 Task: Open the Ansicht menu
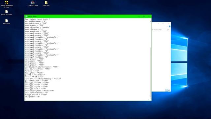tap(45, 19)
